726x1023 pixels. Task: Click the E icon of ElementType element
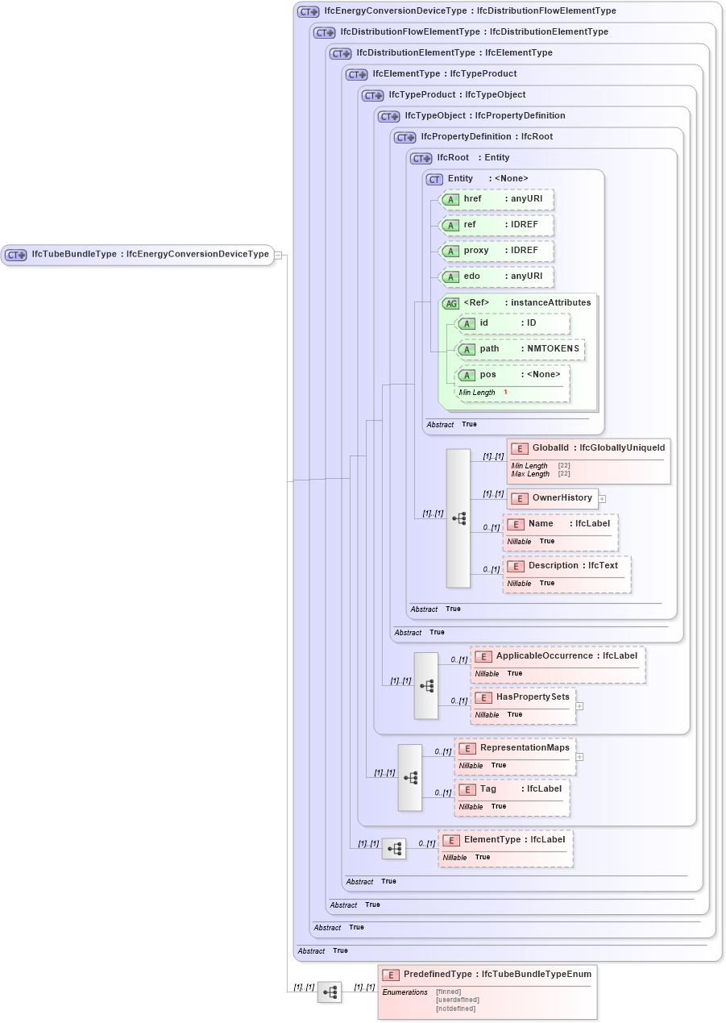pyautogui.click(x=450, y=839)
